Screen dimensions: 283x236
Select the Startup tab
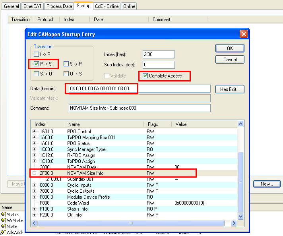click(x=83, y=6)
